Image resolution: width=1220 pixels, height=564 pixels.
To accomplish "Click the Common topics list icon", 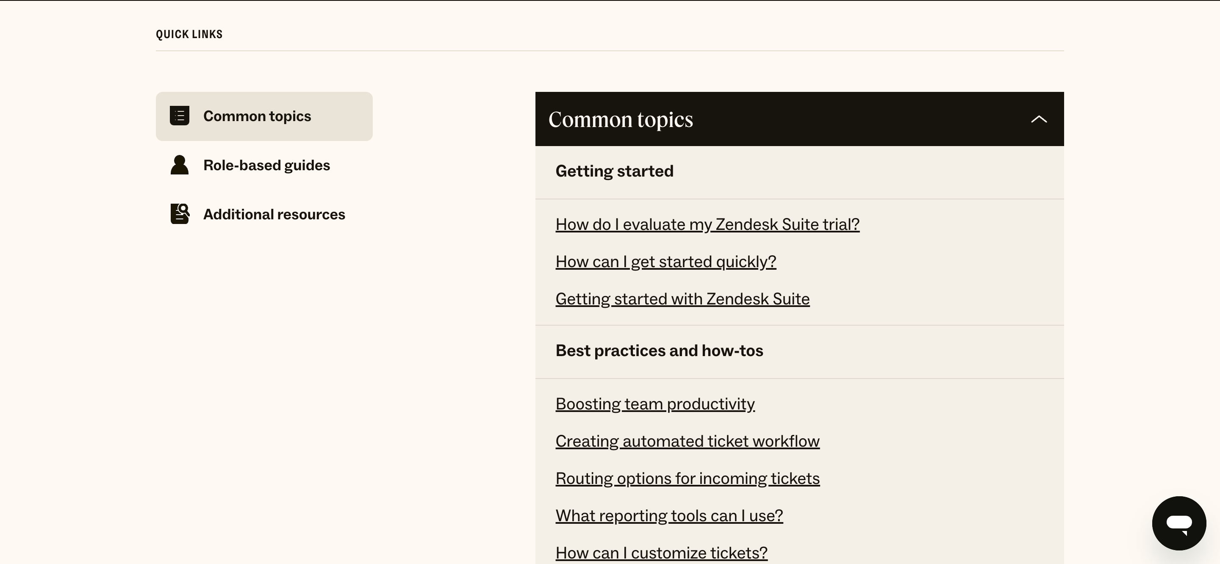I will [179, 116].
